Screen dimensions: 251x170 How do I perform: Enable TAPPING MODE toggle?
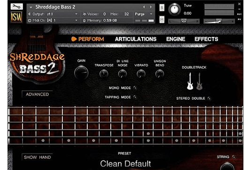[135, 97]
